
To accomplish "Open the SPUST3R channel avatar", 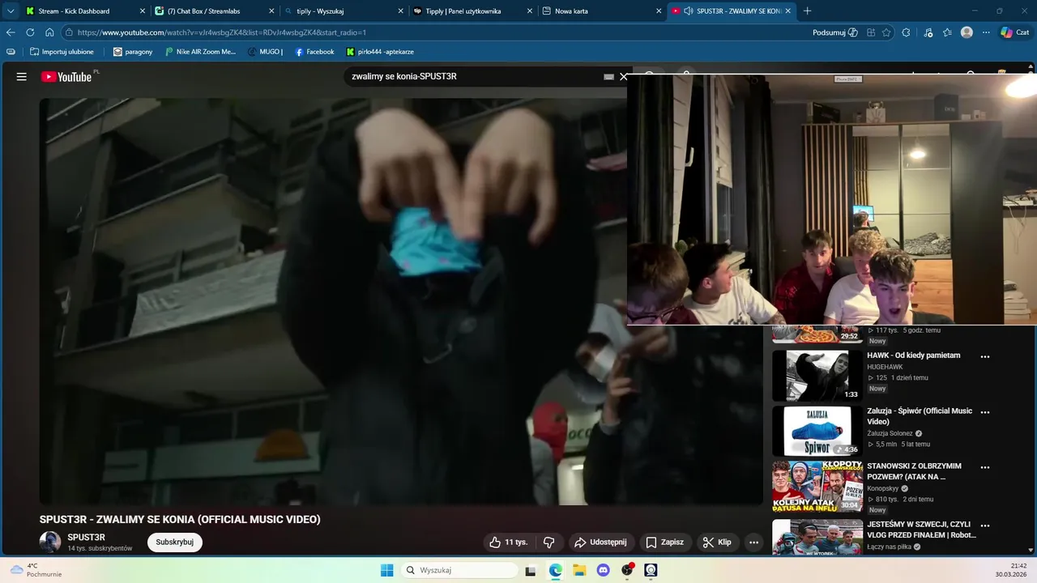I will [50, 543].
